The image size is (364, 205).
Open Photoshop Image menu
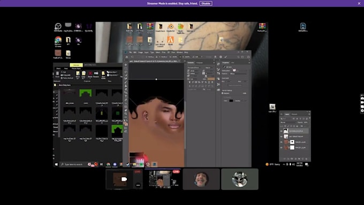140,52
